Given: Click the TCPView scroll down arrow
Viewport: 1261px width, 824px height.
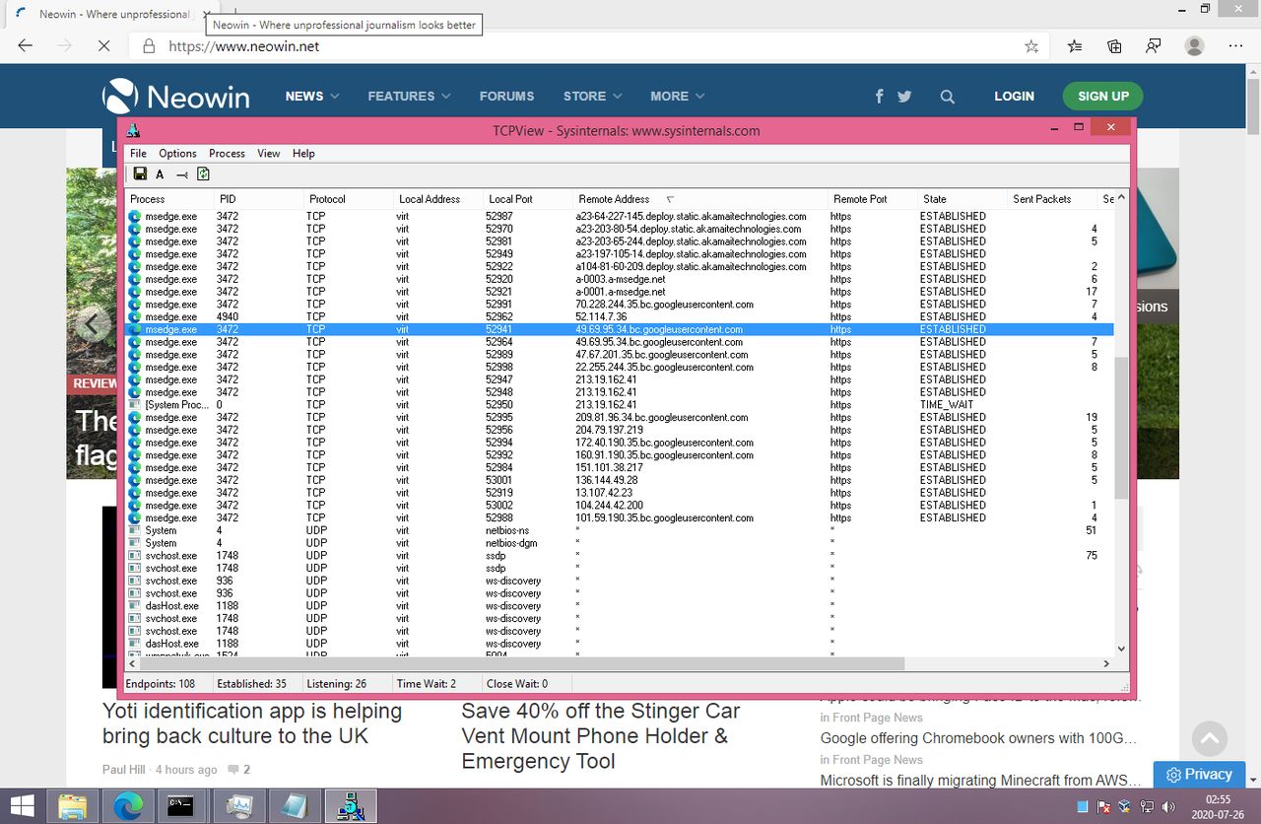Looking at the screenshot, I should (1121, 649).
